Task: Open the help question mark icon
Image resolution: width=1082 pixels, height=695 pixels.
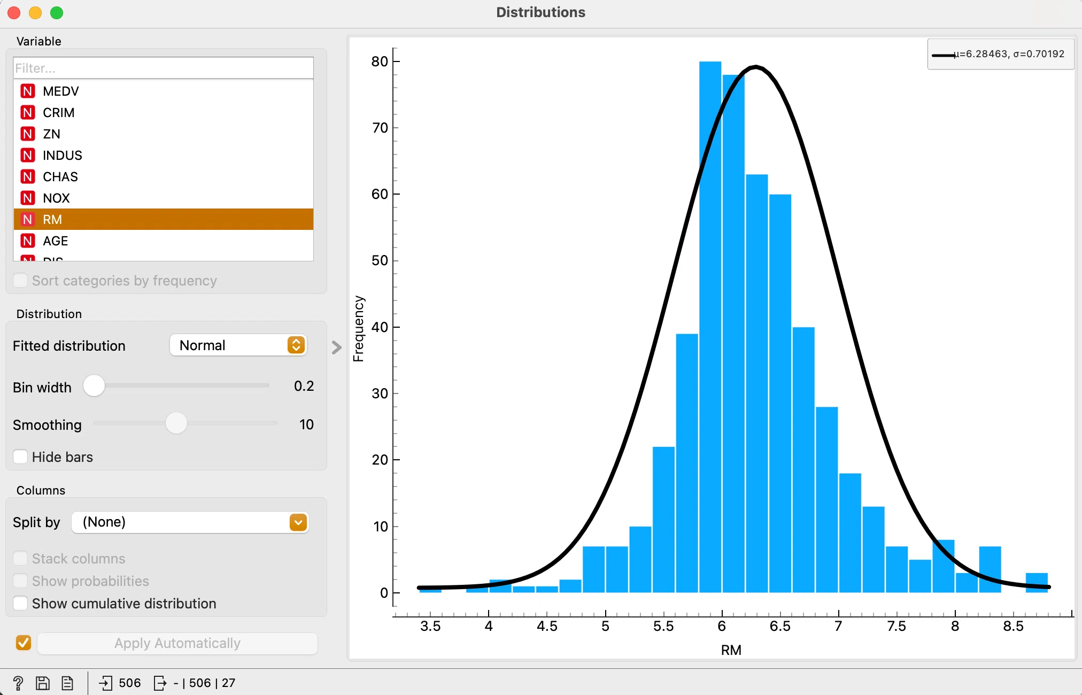Action: (18, 683)
